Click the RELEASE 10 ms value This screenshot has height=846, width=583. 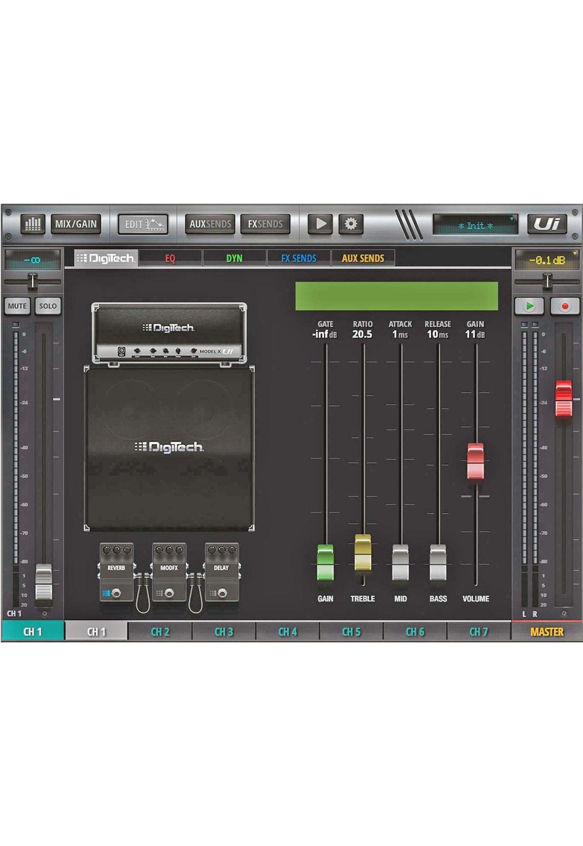click(x=437, y=334)
